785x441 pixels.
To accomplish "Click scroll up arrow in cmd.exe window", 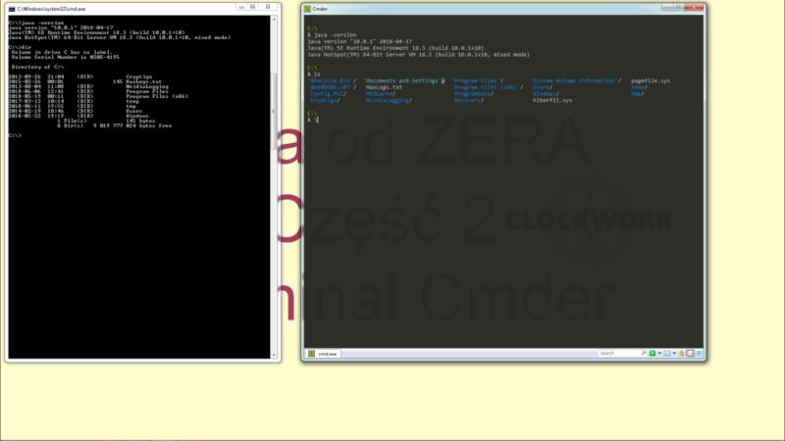I will click(274, 19).
